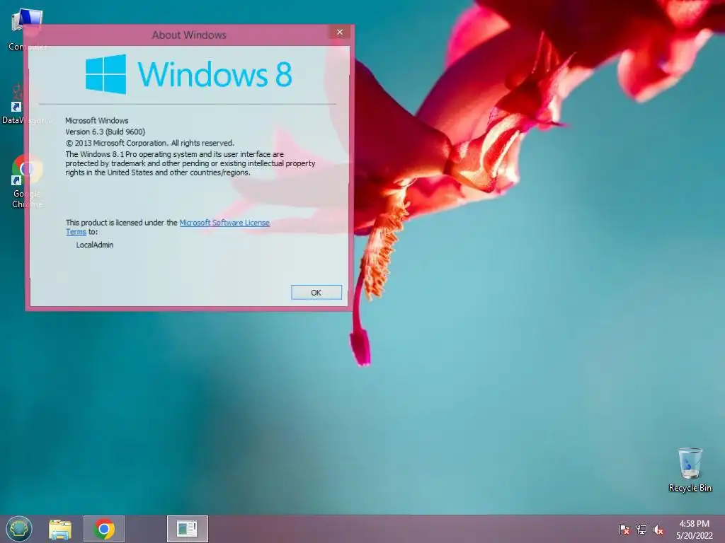Open the network status tray icon
Screen dimensions: 725x543
click(641, 530)
